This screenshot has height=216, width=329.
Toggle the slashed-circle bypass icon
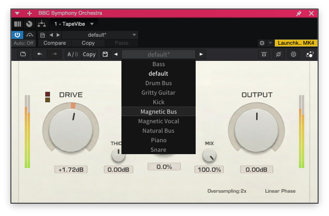point(279,54)
